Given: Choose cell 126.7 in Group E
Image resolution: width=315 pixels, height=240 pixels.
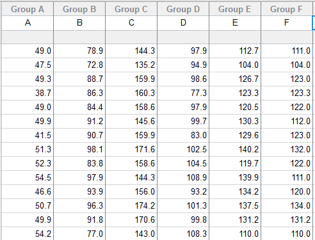Looking at the screenshot, I should (235, 79).
